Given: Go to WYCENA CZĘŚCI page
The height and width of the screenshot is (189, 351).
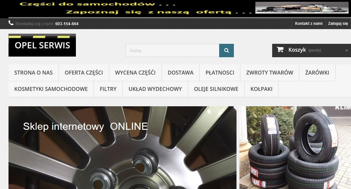Looking at the screenshot, I should (x=135, y=73).
